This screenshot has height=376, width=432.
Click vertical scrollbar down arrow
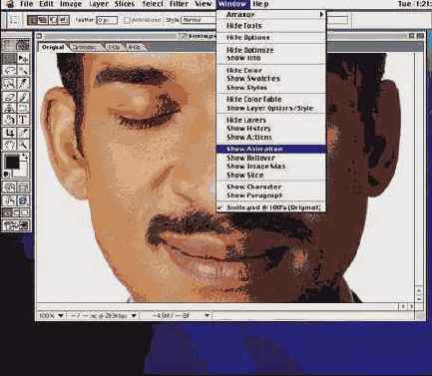click(419, 298)
